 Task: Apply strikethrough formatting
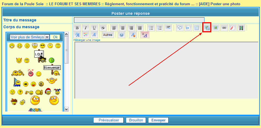coord(103,28)
